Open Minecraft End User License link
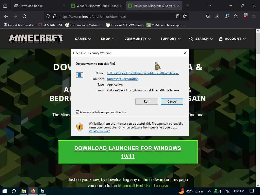The width and height of the screenshot is (260, 195). coord(143,186)
